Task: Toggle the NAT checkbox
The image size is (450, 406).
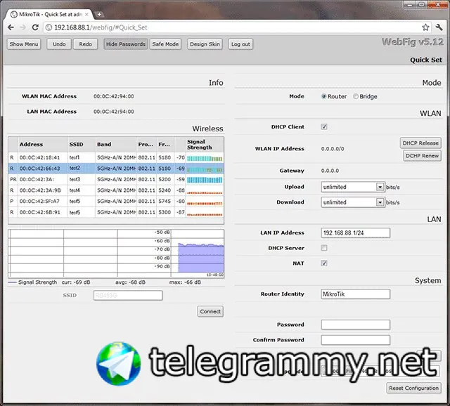Action: point(324,263)
